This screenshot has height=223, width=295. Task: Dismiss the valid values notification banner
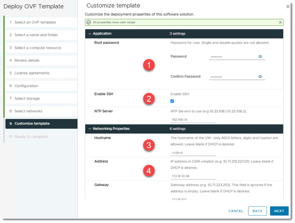click(x=280, y=22)
